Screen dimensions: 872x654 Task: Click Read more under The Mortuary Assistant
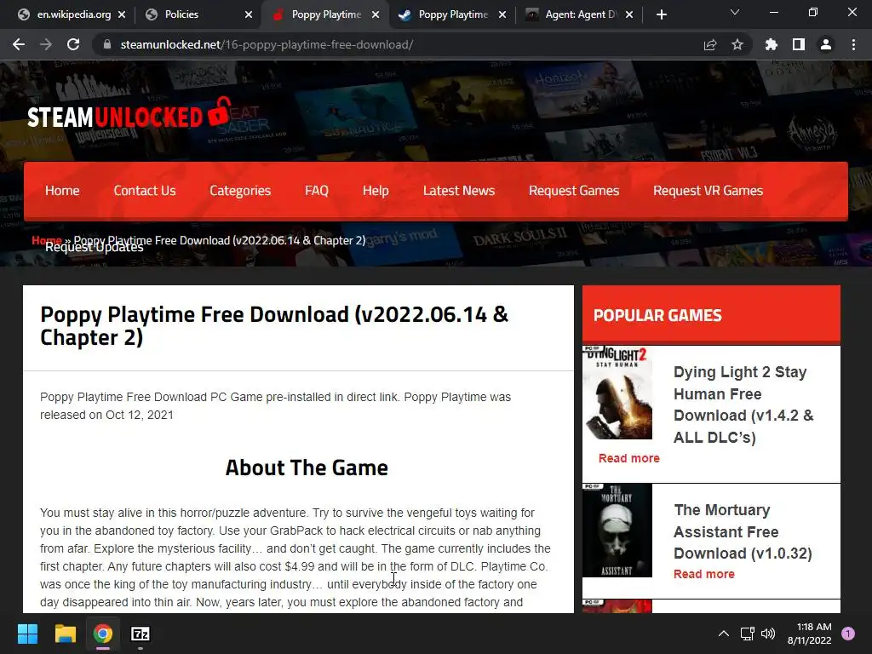[x=704, y=574]
